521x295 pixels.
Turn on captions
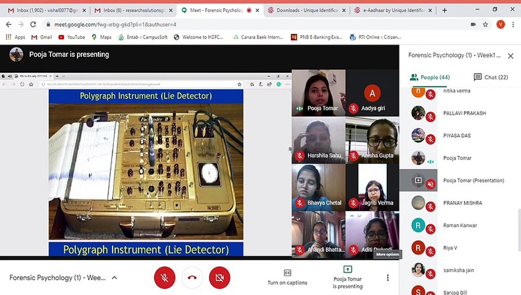pyautogui.click(x=287, y=277)
